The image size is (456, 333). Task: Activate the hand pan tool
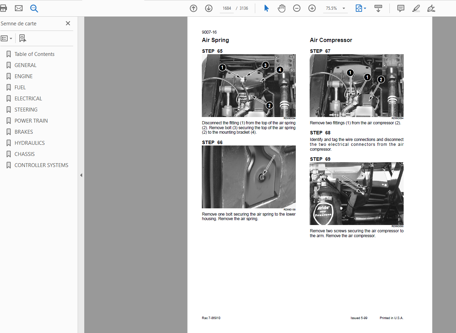click(282, 8)
